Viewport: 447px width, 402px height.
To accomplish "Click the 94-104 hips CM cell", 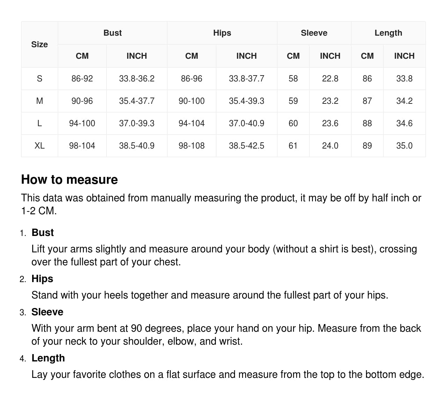I will point(191,123).
